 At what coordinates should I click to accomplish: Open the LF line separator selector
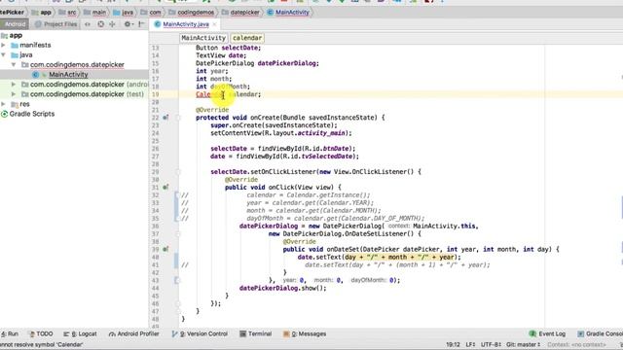[470, 344]
